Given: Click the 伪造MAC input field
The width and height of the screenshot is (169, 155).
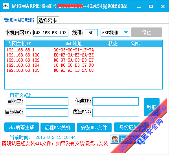Looking at the screenshot, I should coord(116,113).
